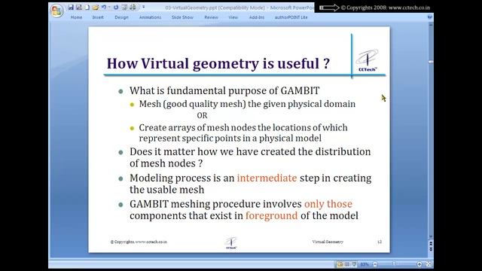Create a new blank presentation icon

pos(87,7)
